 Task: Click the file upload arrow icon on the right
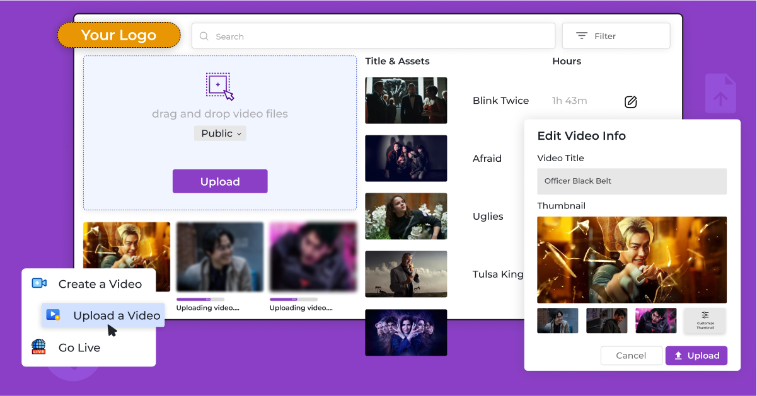[x=720, y=92]
